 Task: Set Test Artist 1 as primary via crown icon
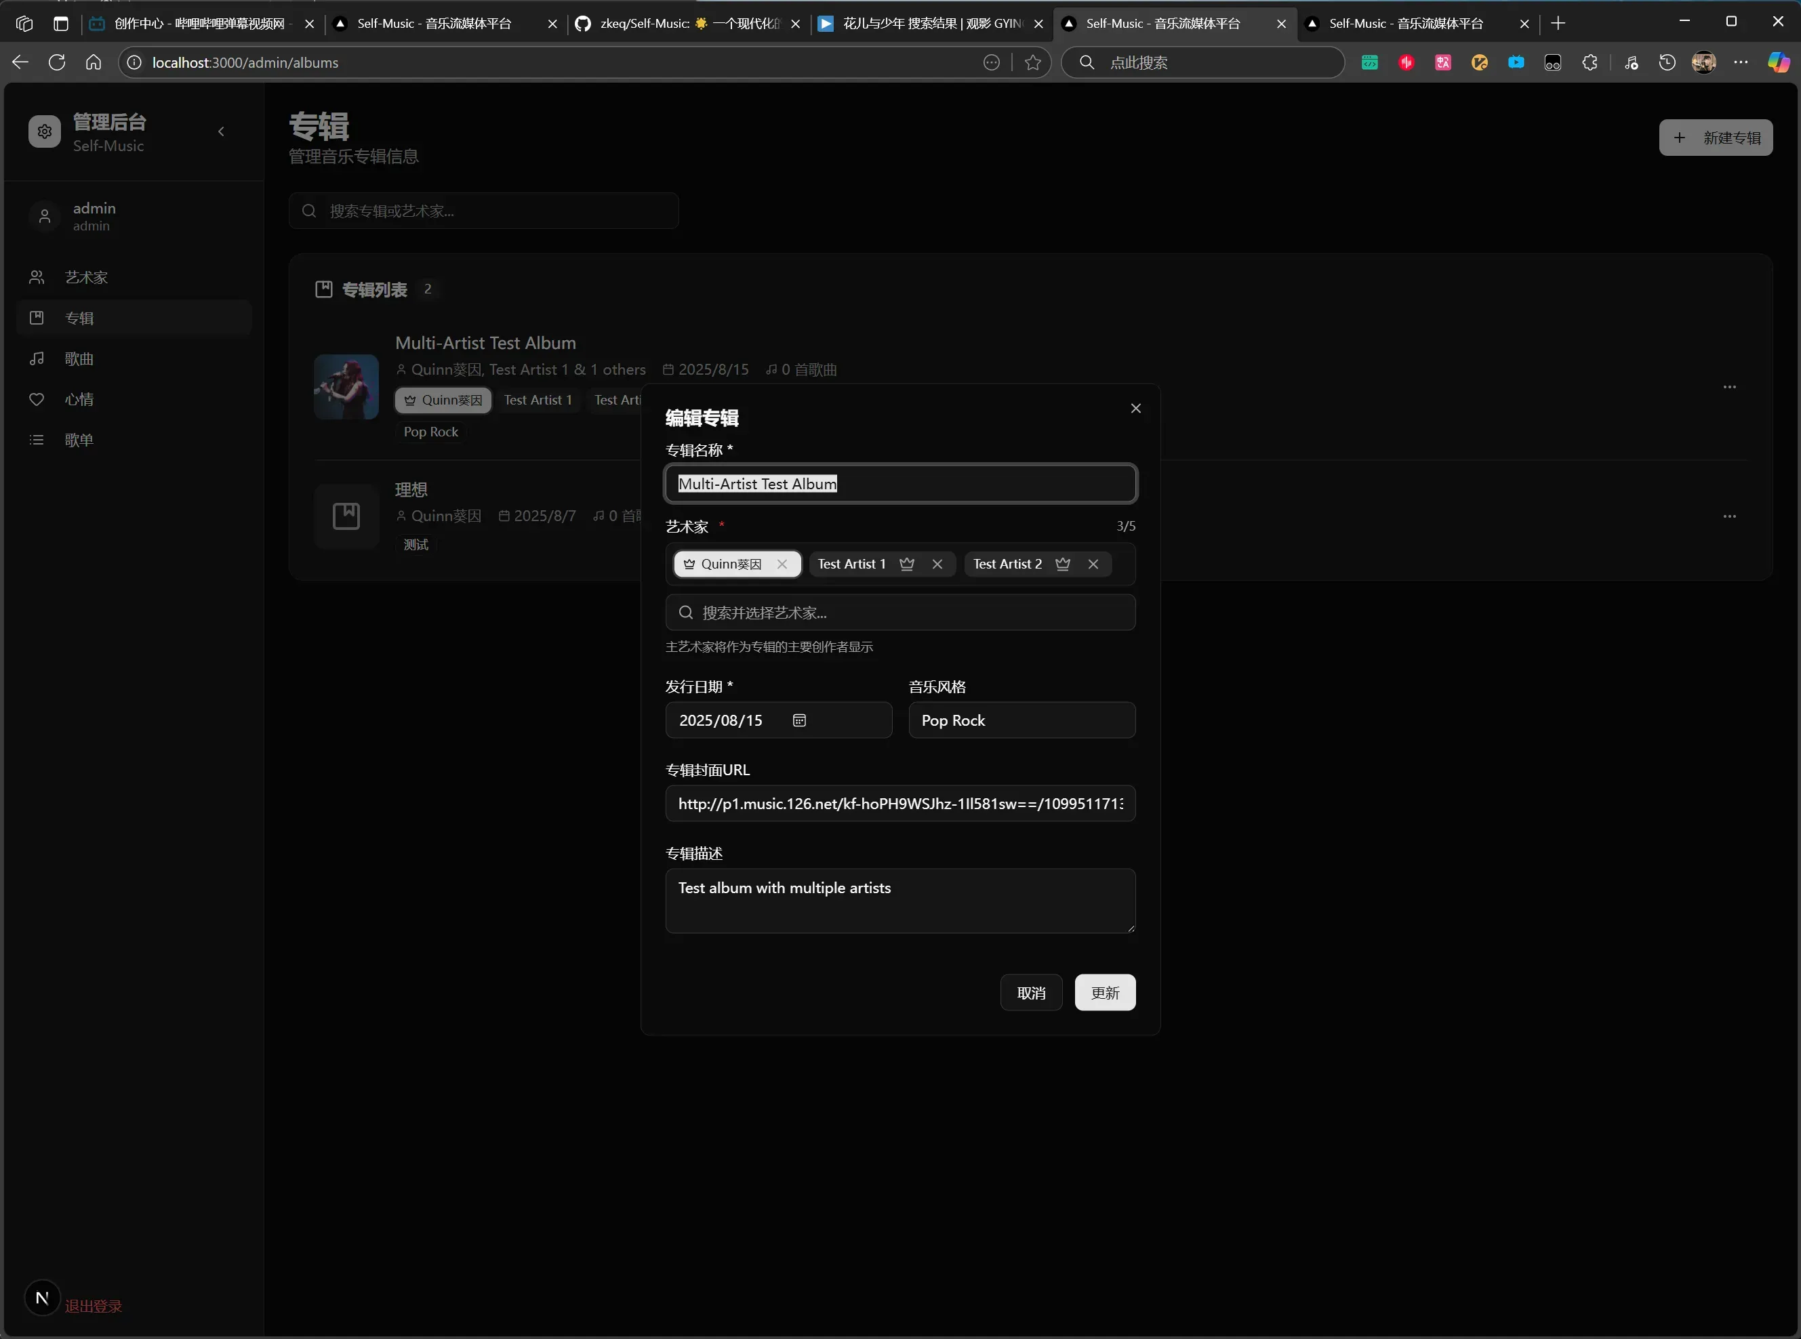[x=907, y=564]
